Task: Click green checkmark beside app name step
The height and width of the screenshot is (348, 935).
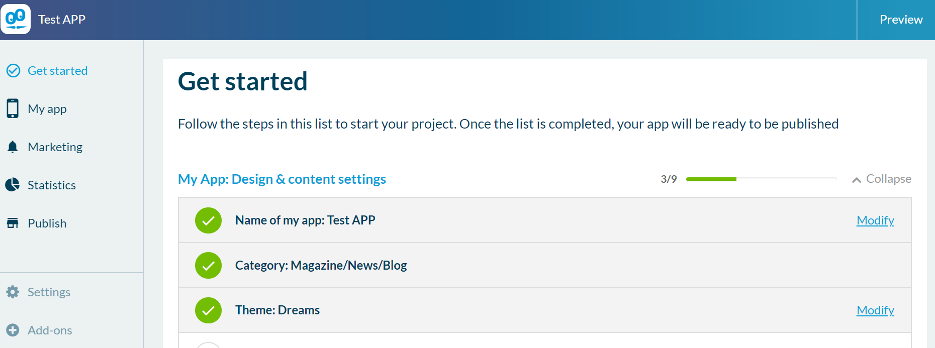Action: pyautogui.click(x=208, y=220)
